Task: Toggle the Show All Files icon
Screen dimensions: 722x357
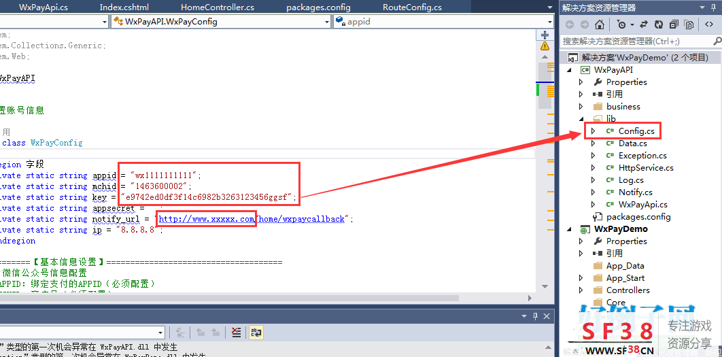Action: pyautogui.click(x=689, y=24)
